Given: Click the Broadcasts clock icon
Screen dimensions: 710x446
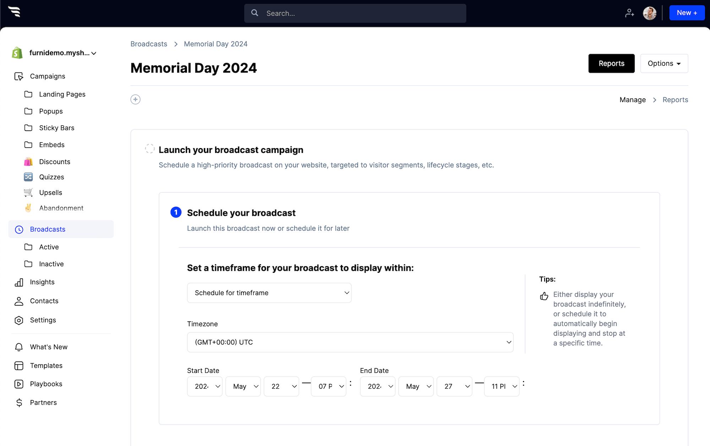Looking at the screenshot, I should coord(19,229).
